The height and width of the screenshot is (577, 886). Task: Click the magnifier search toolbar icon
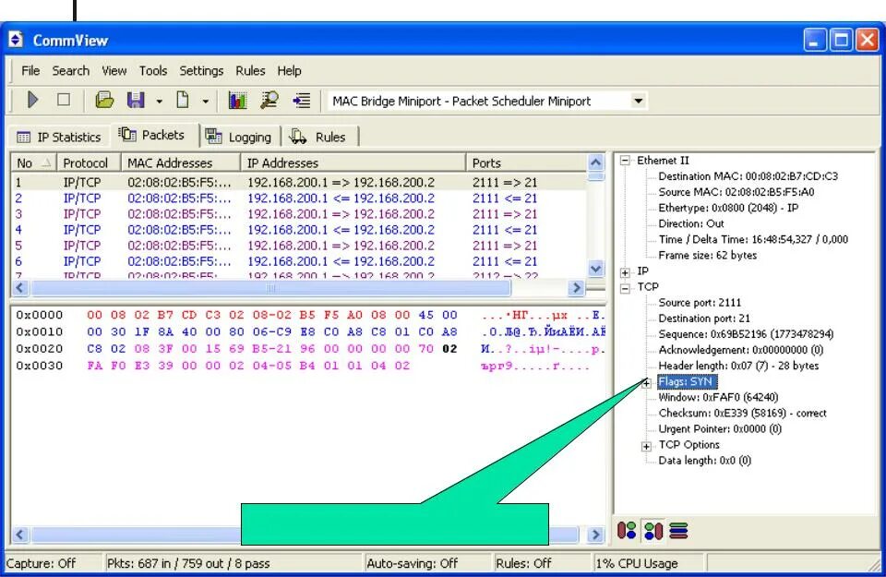(x=269, y=100)
